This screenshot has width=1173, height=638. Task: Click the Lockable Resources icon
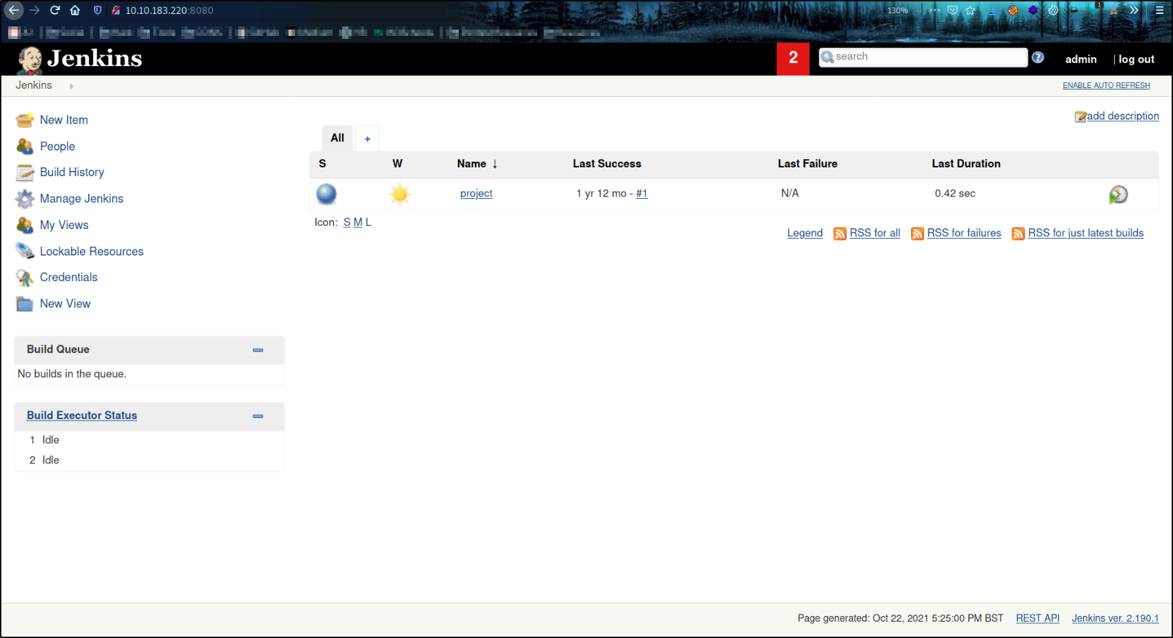click(x=25, y=252)
